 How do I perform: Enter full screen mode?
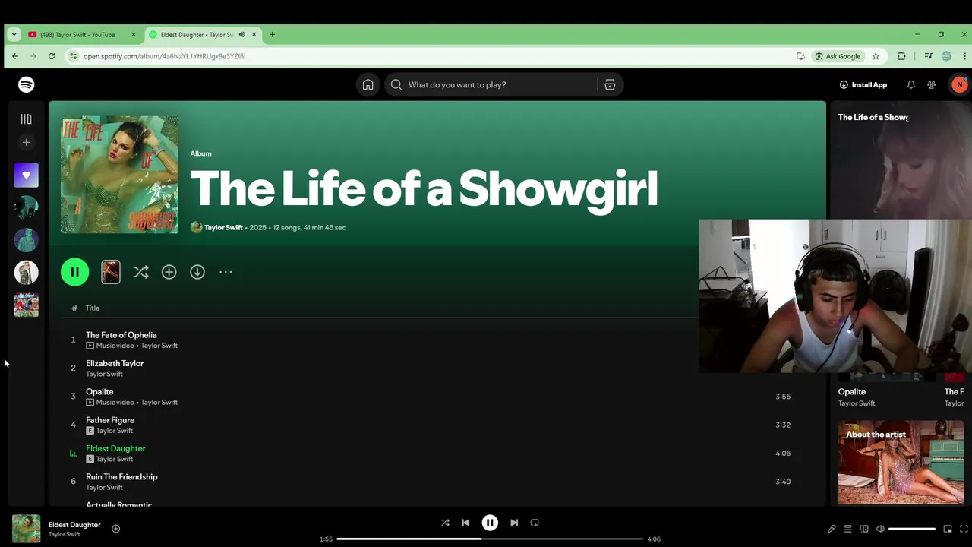[964, 529]
